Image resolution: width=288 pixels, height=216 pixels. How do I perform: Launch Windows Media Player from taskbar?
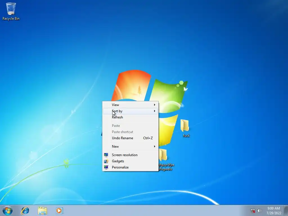60,210
